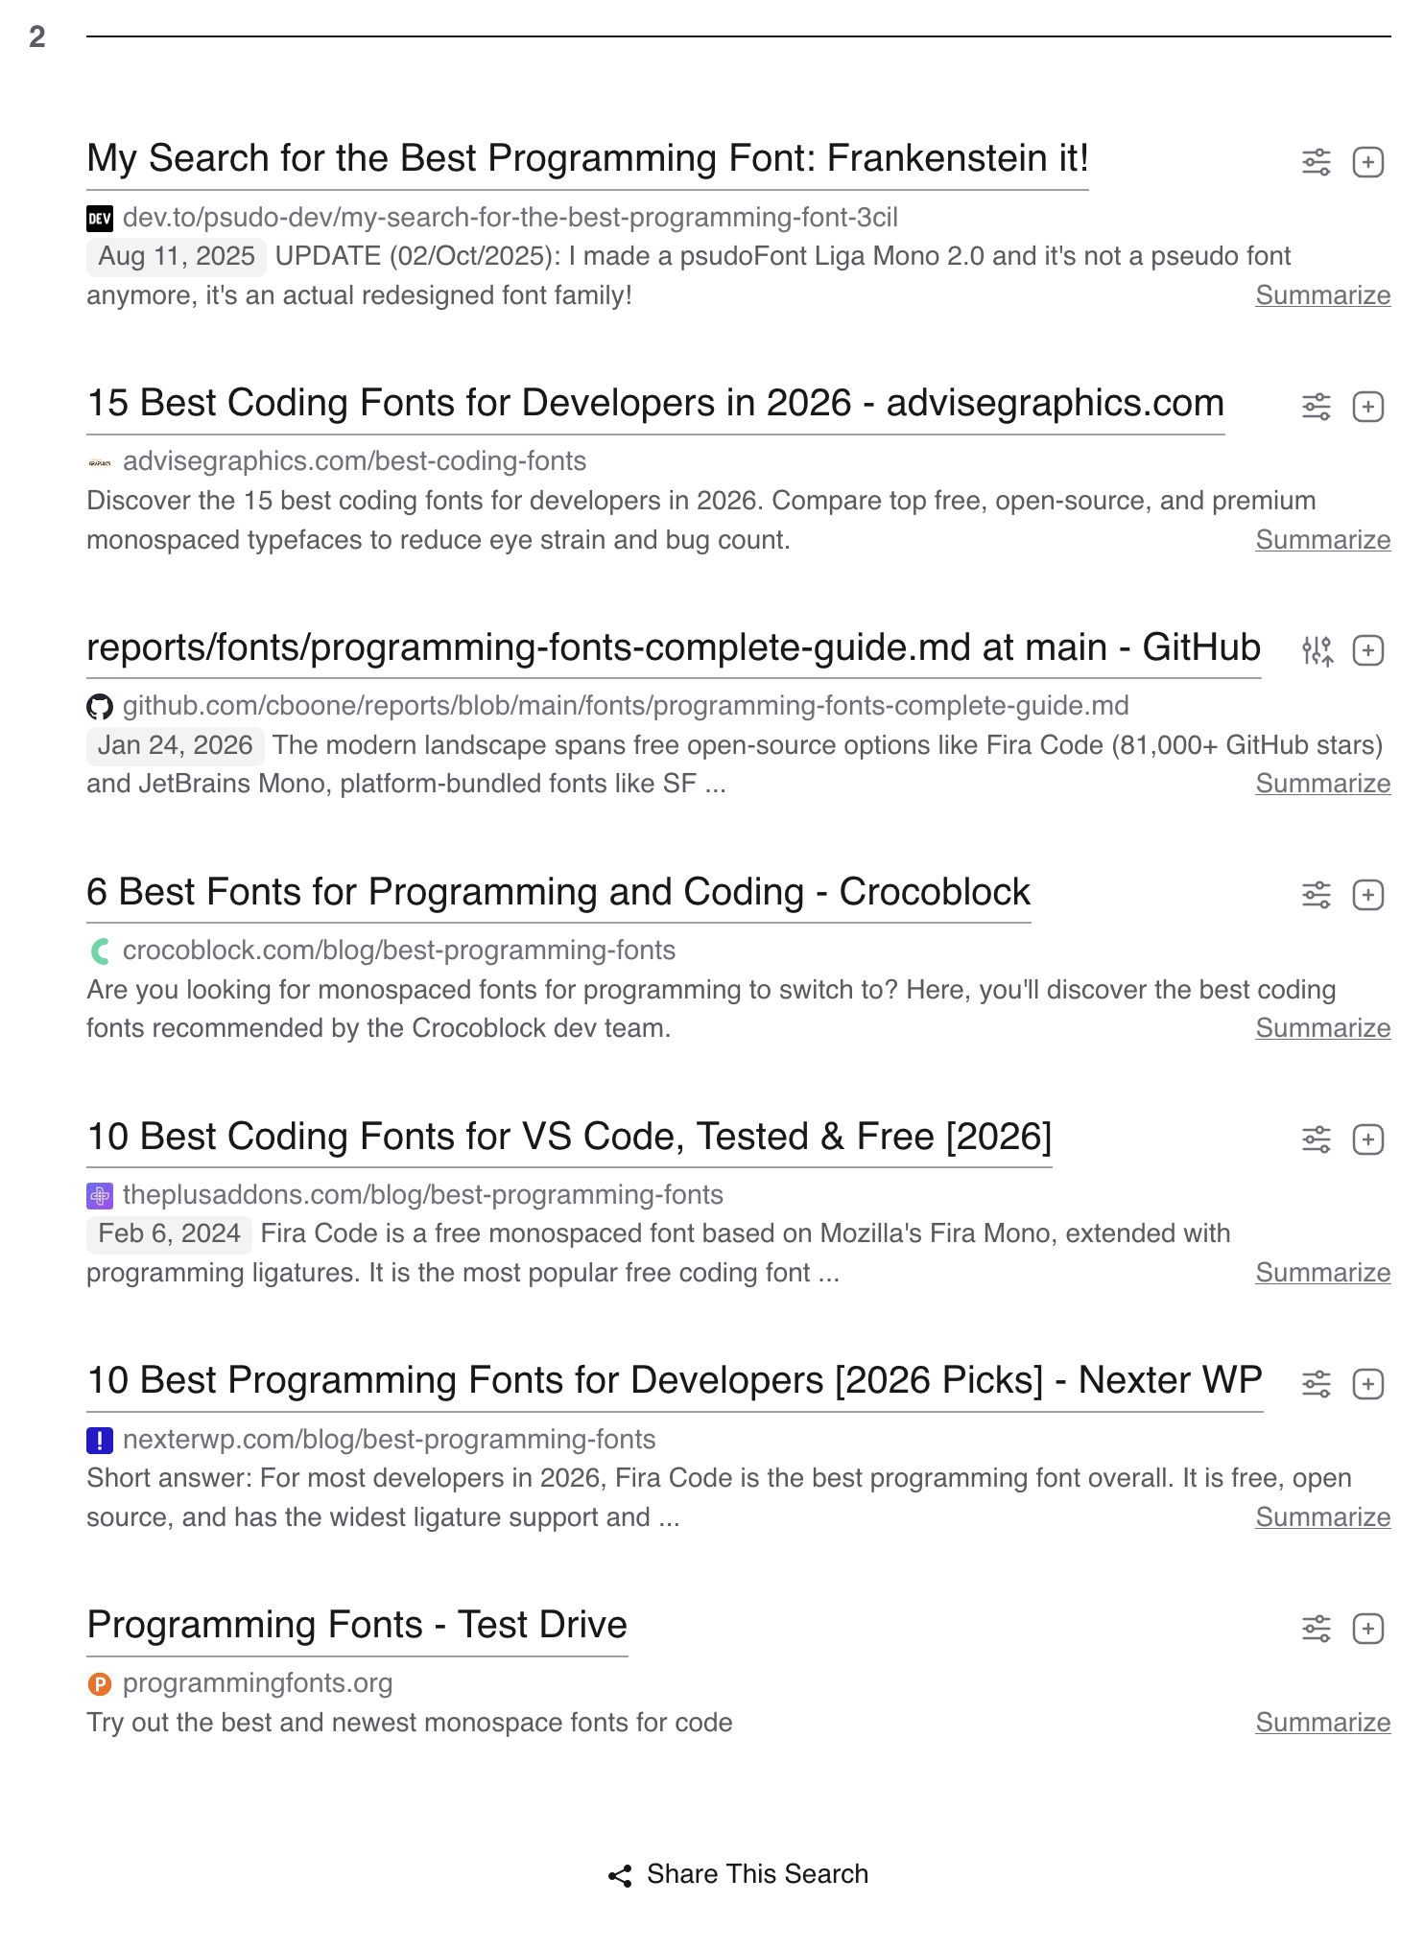Screen dimensions: 1424x1949
Task: Open site adjustments icon for Crocoblock result
Action: coord(1316,895)
